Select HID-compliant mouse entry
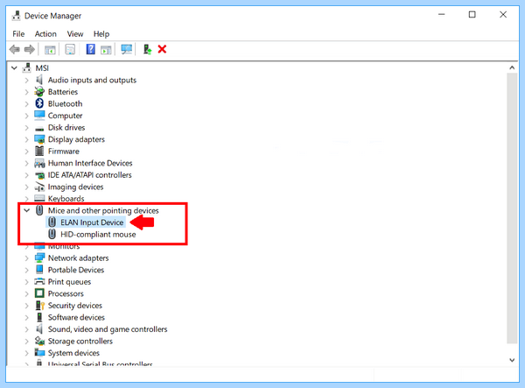Viewport: 525px width, 388px height. (x=98, y=234)
